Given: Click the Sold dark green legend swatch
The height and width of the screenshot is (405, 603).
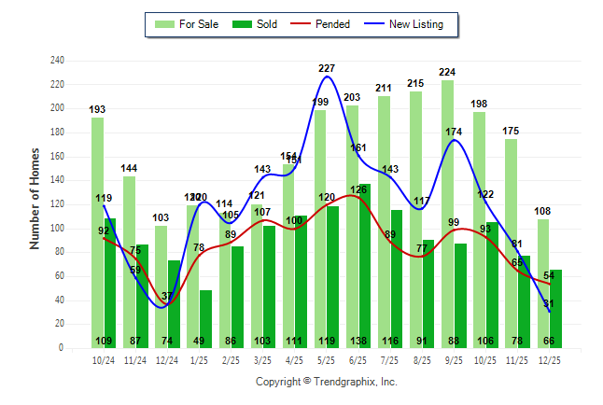Looking at the screenshot, I should tap(242, 24).
